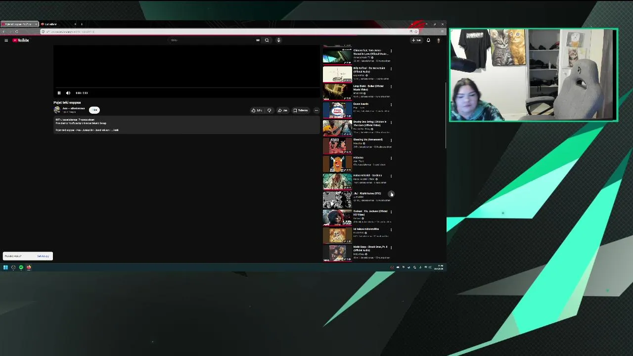
Task: Open Billy Raffoul - I'm Not A Saint title
Action: [x=369, y=70]
